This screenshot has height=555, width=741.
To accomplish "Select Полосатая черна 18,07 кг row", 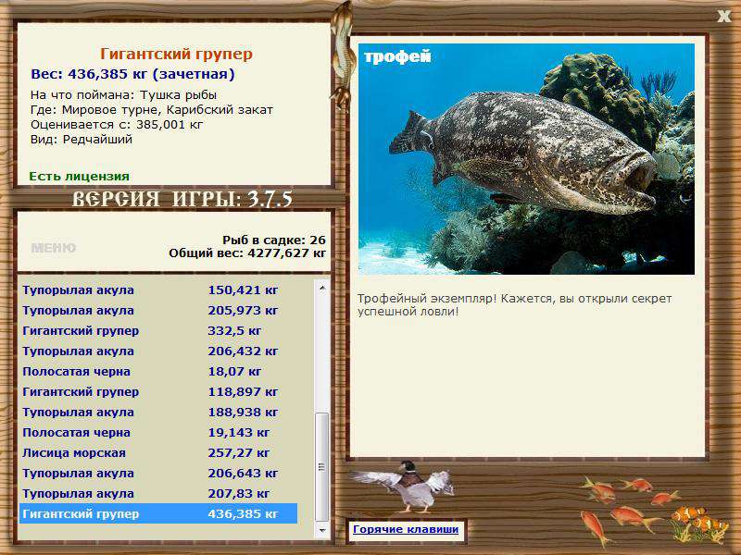I will tap(158, 372).
